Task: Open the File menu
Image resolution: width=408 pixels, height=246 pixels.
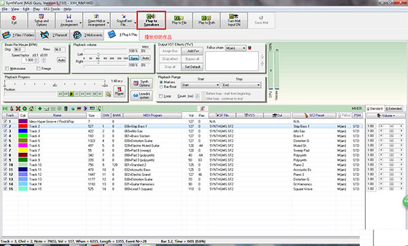Action: (5, 9)
